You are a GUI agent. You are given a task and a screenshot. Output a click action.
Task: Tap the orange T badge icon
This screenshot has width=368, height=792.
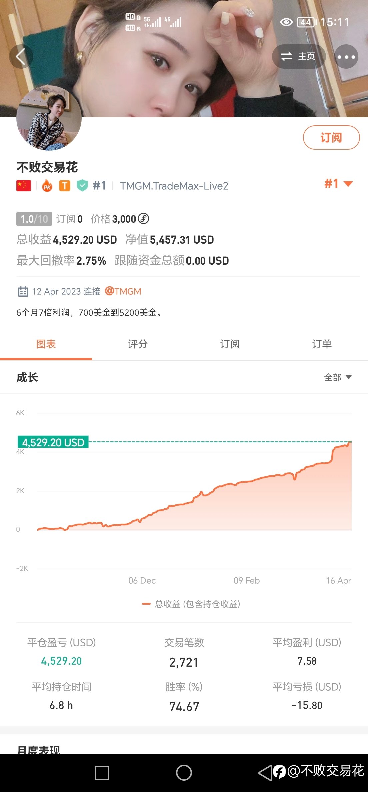click(x=65, y=186)
